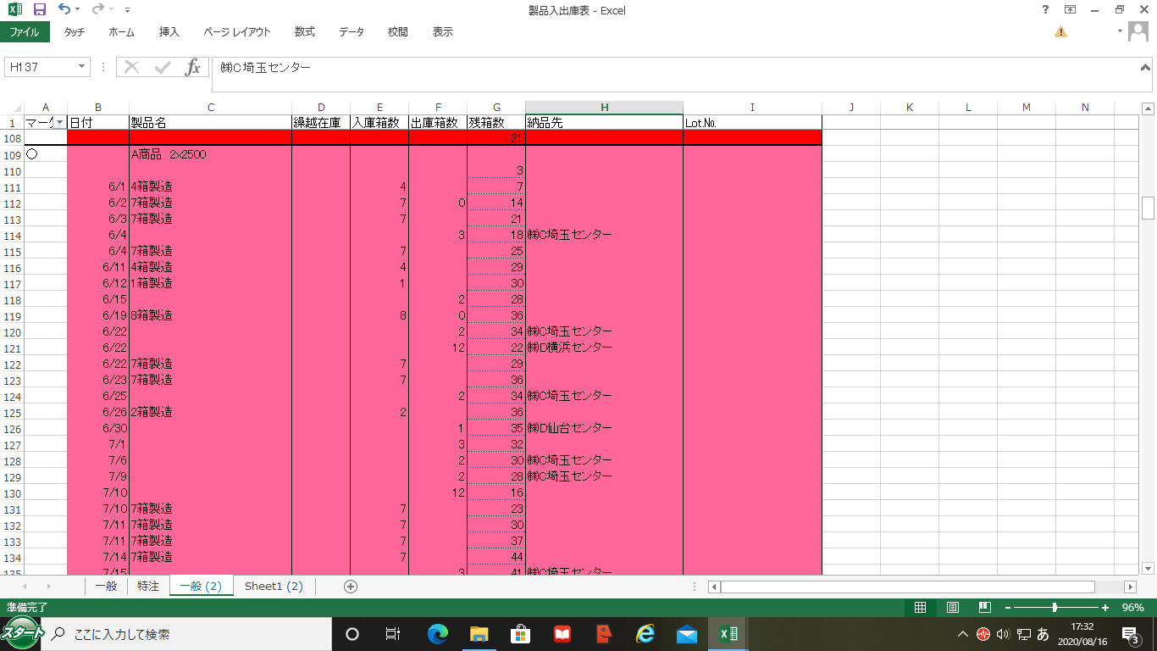This screenshot has width=1157, height=651.
Task: Open the ホーム ribbon tab
Action: [121, 32]
